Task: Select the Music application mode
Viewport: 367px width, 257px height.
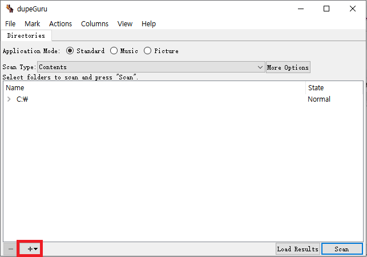Action: coord(124,51)
